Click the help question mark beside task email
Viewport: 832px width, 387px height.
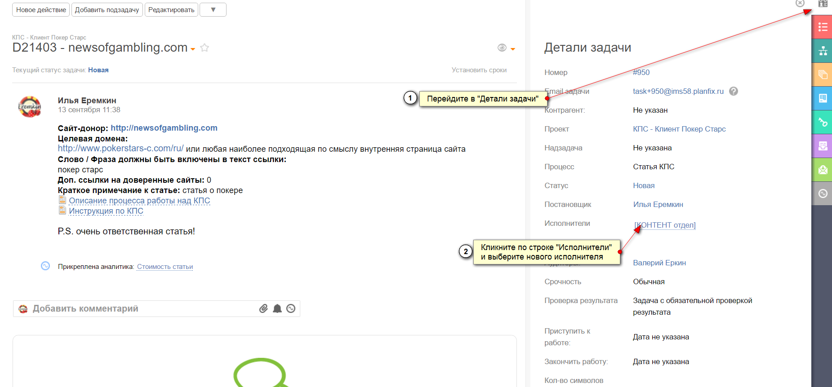click(x=734, y=91)
